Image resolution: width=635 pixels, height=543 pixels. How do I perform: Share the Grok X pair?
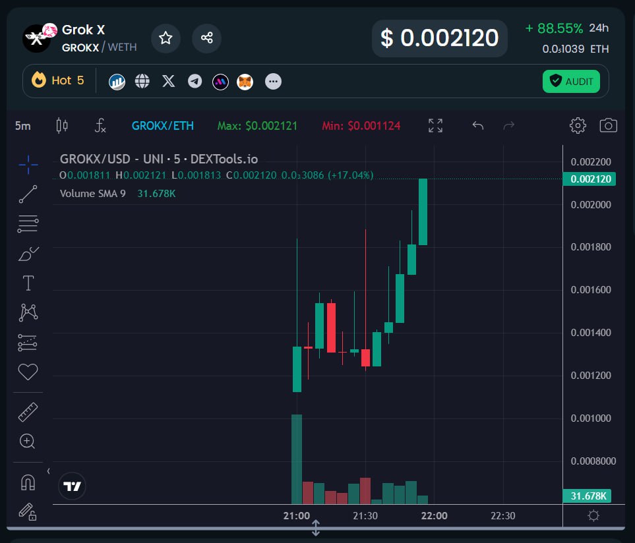(x=206, y=38)
